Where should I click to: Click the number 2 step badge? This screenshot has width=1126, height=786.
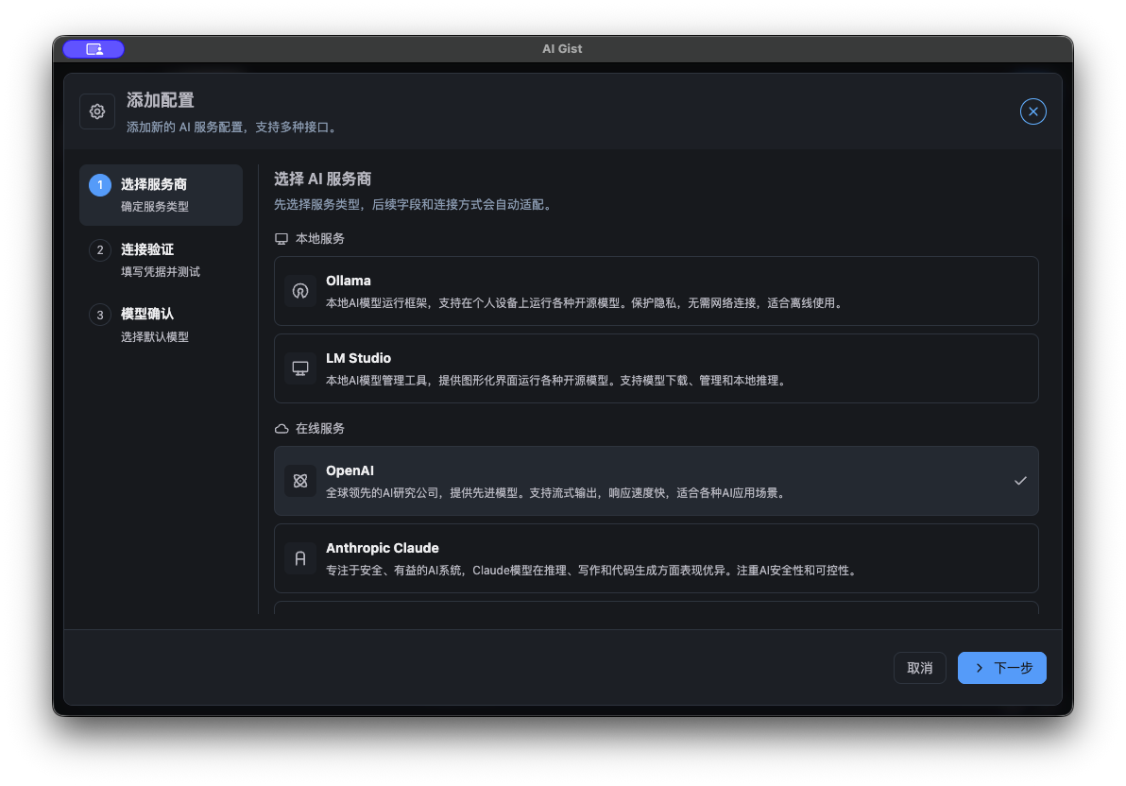click(x=100, y=250)
